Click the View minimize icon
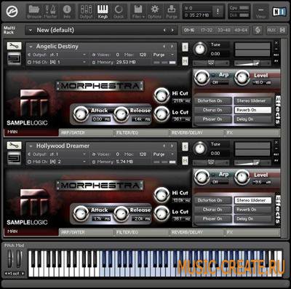This screenshot has height=289, width=291. (x=260, y=12)
